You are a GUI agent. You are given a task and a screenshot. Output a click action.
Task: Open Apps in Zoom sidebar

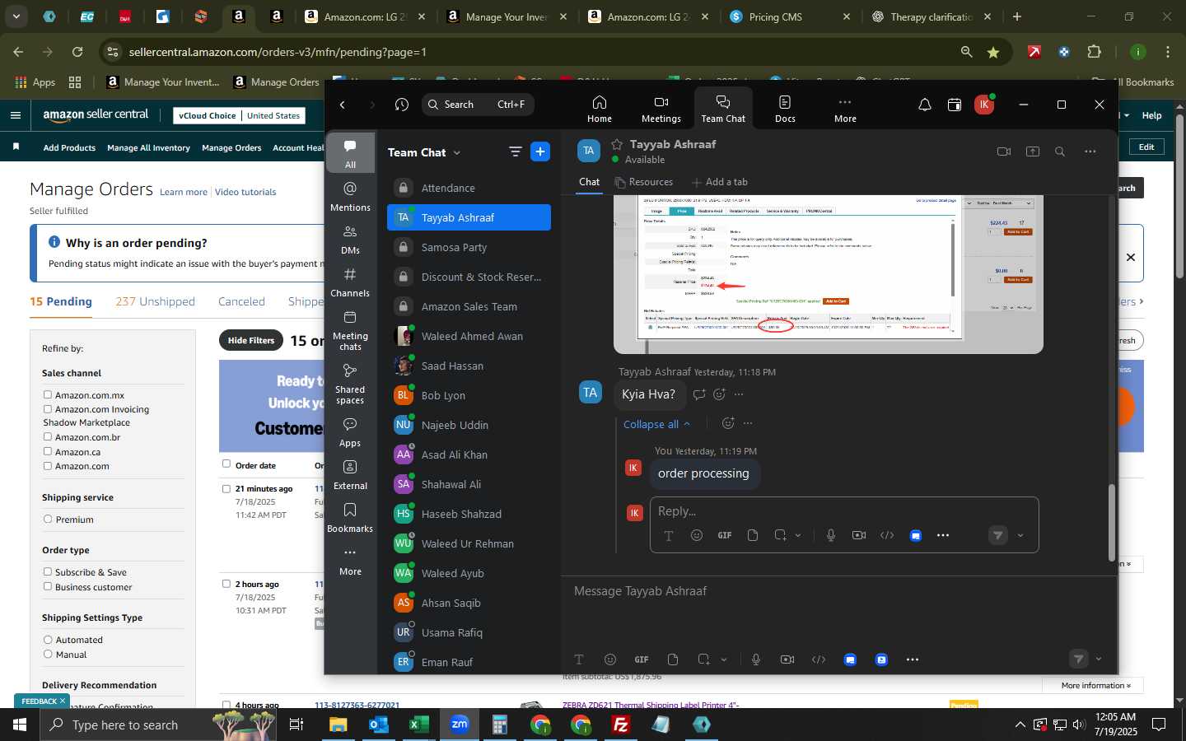click(x=350, y=431)
